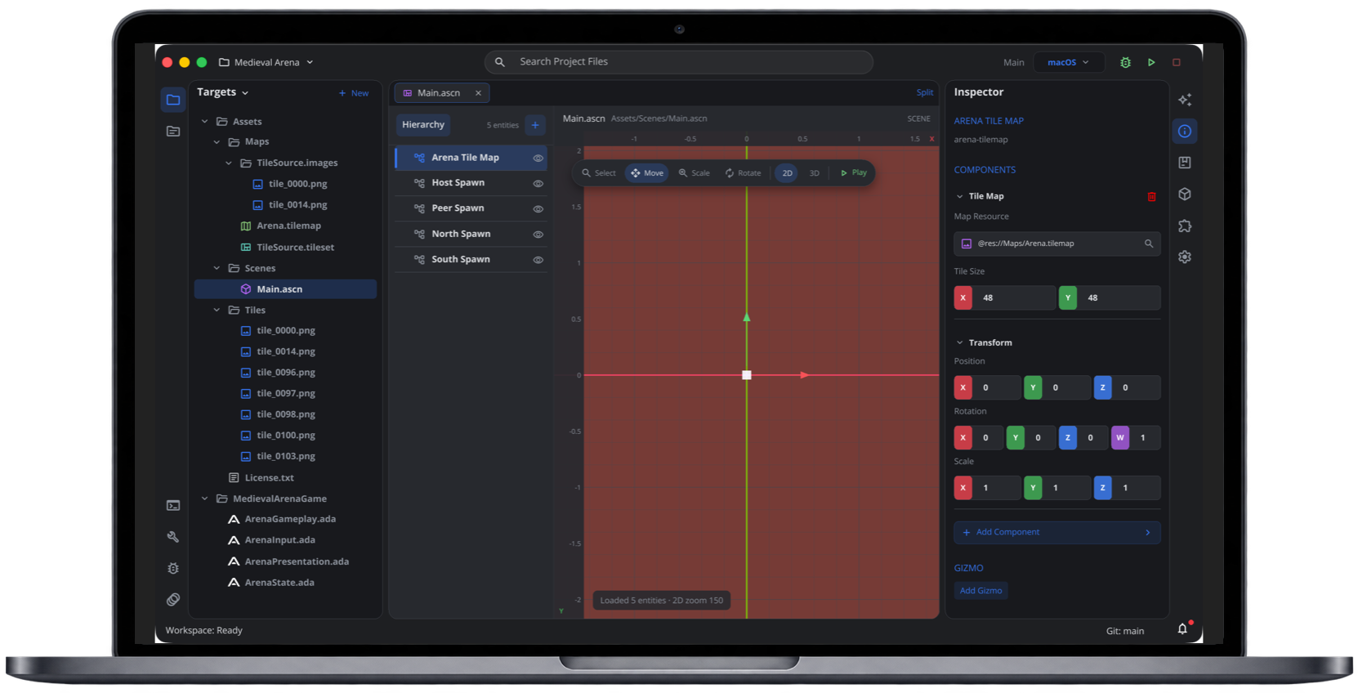The image size is (1358, 693).
Task: Click the Position Z value field
Action: coord(1137,387)
